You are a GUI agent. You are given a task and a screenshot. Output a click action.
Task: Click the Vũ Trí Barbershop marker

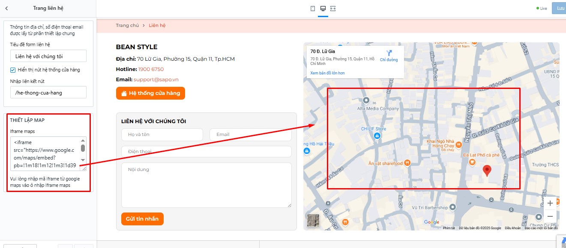(453, 208)
